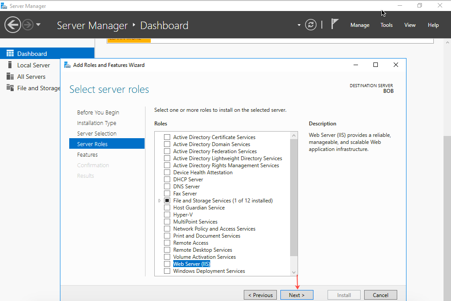The height and width of the screenshot is (301, 451).
Task: Select Network Policy and Access Services text
Action: pos(214,229)
